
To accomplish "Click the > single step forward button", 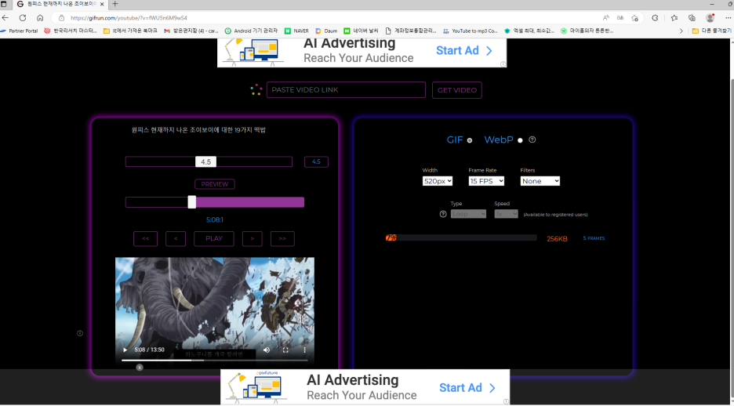I will pos(253,238).
